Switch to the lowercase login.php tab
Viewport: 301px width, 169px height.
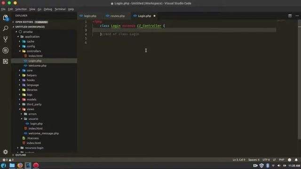point(90,16)
